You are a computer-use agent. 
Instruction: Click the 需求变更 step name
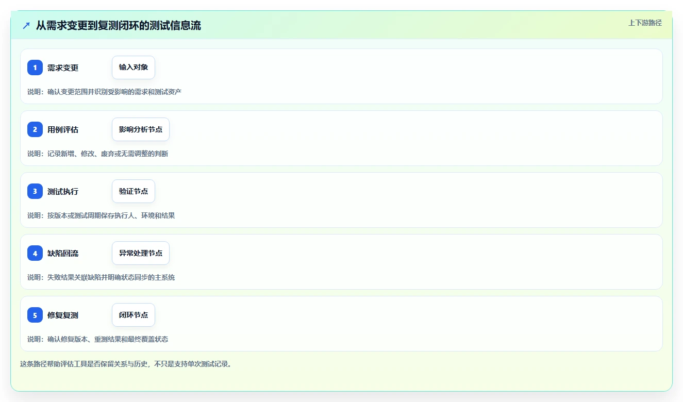coord(63,68)
